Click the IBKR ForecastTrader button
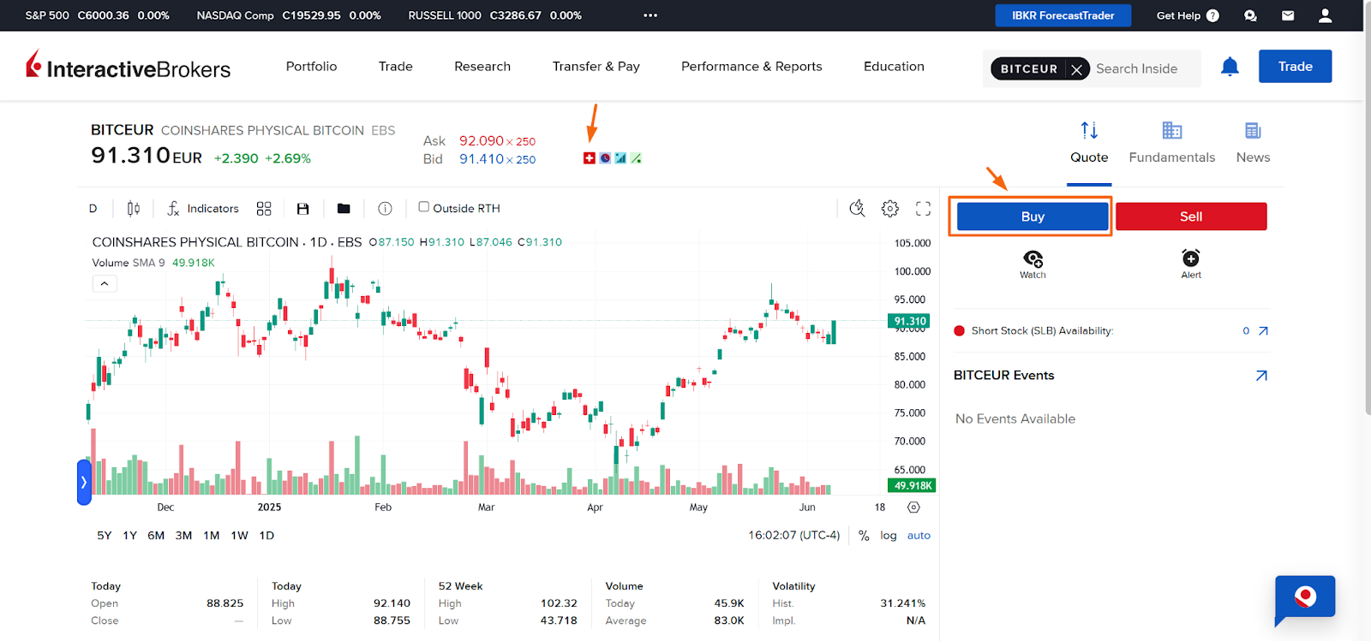Screen dimensions: 1371x641 pyautogui.click(x=1063, y=15)
